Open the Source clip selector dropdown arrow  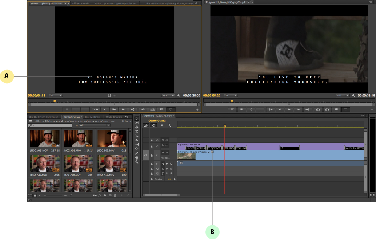[x=65, y=4]
